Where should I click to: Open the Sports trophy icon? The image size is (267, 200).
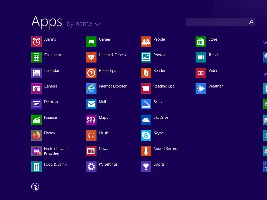146,167
